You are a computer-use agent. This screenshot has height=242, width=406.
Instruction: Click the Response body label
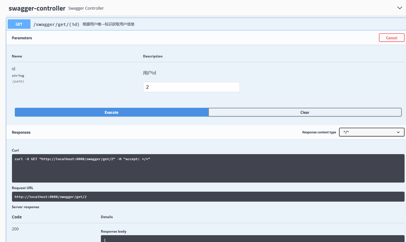114,231
